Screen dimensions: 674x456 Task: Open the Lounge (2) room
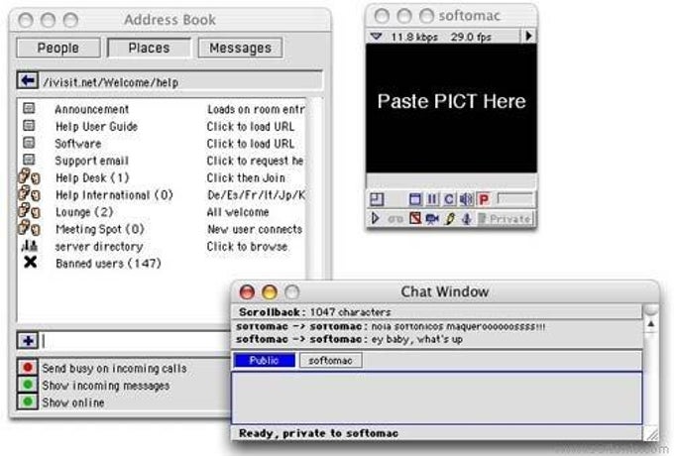pyautogui.click(x=84, y=212)
